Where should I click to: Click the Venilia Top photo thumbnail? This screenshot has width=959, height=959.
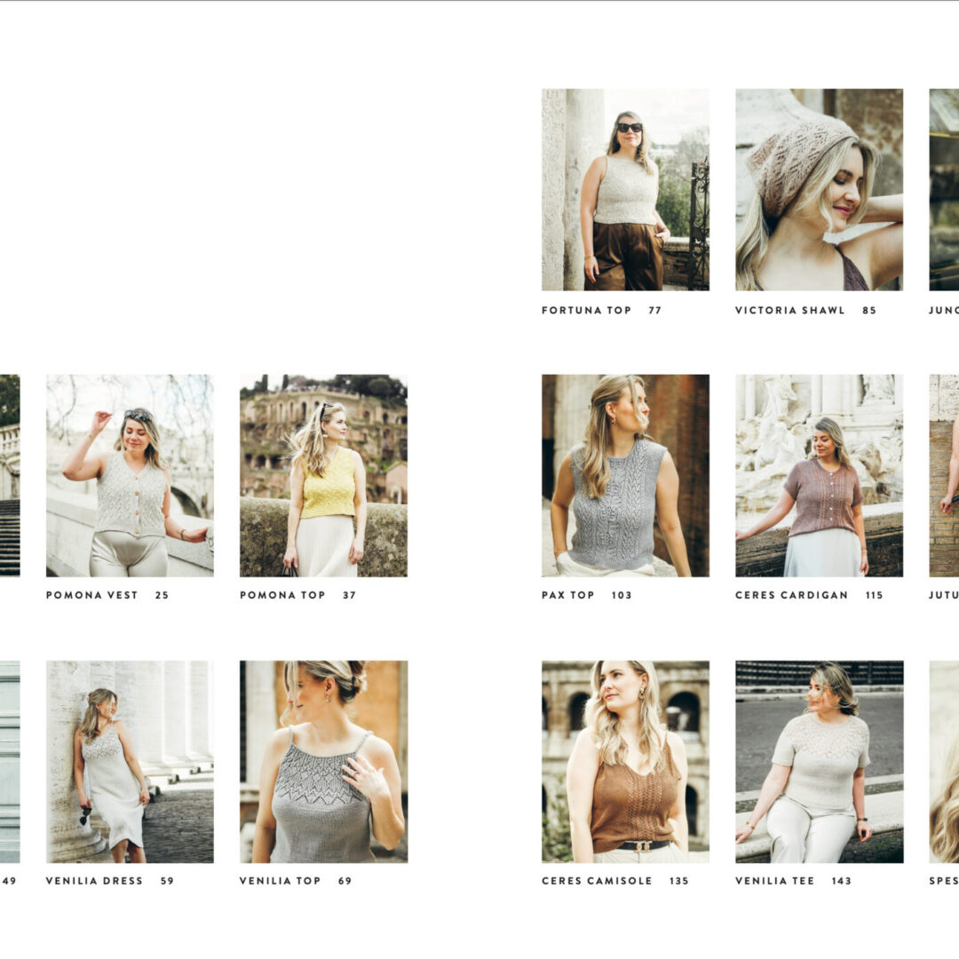323,761
